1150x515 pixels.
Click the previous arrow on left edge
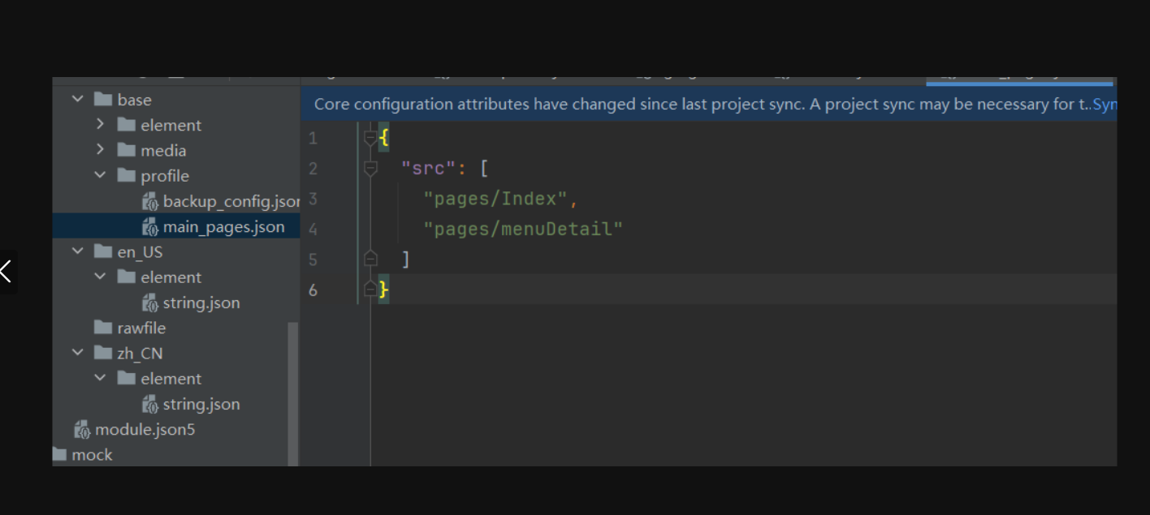(x=6, y=272)
